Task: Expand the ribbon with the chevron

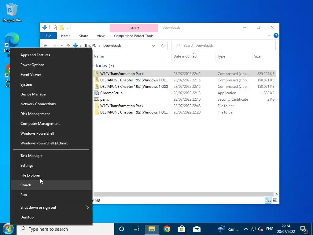Action: [269, 35]
